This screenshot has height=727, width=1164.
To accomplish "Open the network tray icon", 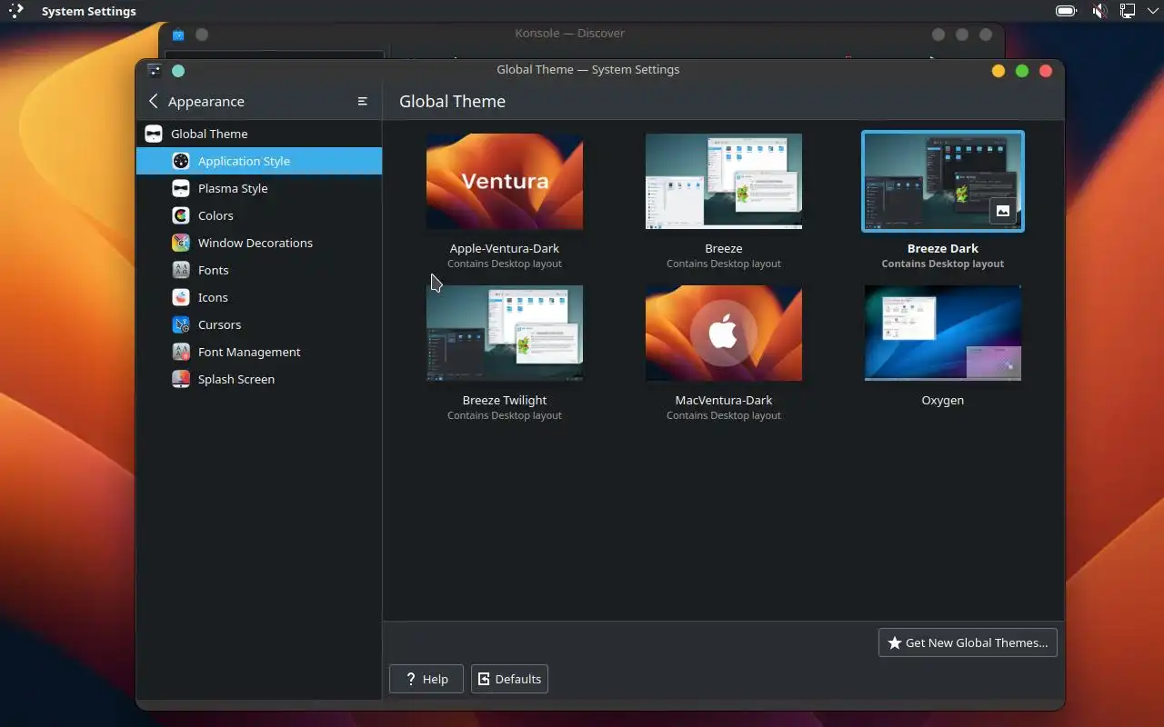I will pos(1128,11).
